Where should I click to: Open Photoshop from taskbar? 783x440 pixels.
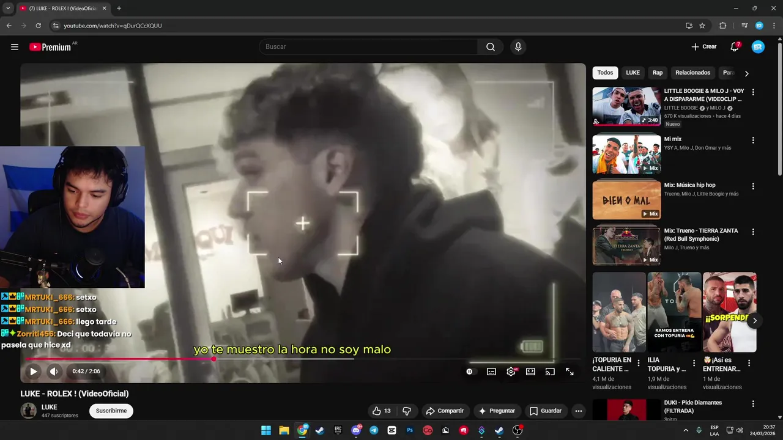click(x=410, y=430)
